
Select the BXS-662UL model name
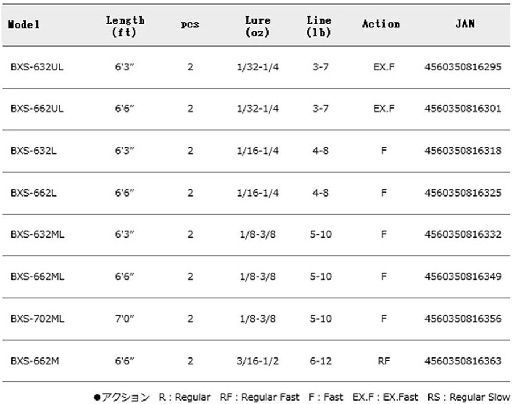(x=37, y=109)
